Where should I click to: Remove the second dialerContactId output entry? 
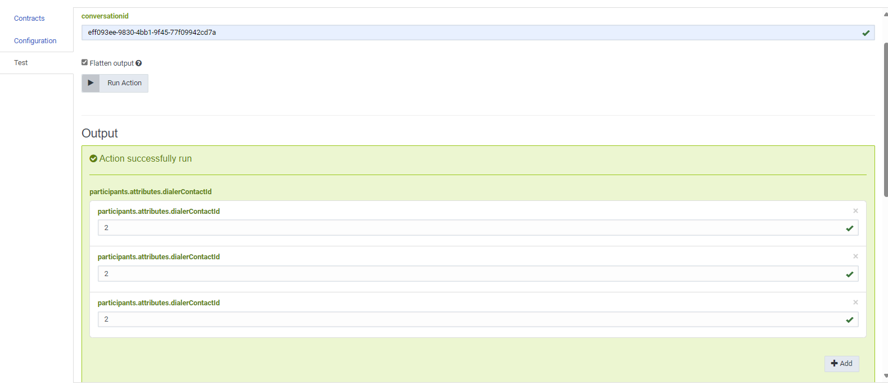pos(855,256)
